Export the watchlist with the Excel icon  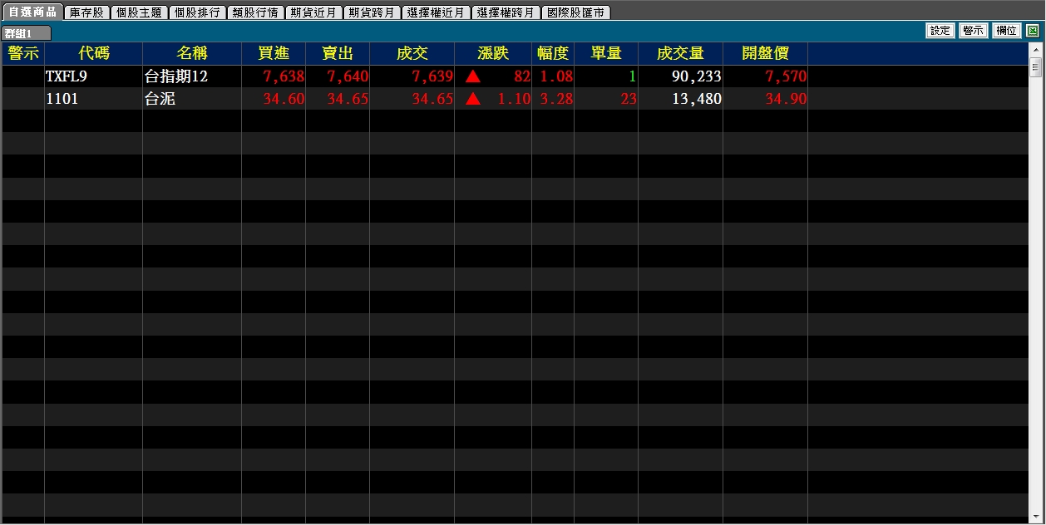(x=1032, y=31)
